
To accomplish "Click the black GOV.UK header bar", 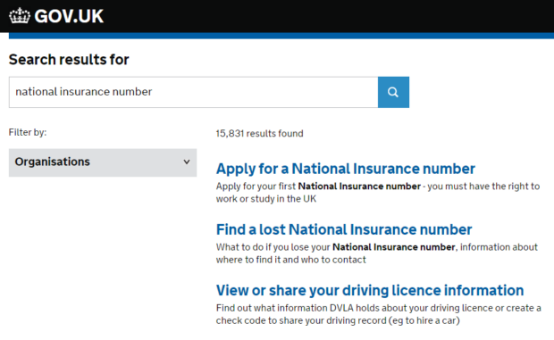I will (277, 16).
